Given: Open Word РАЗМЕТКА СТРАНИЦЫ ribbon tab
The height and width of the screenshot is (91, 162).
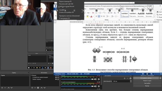Looking at the screenshot, I should coord(96,9).
